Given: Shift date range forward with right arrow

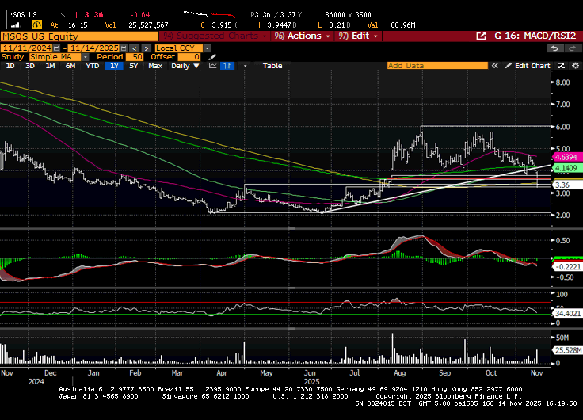Looking at the screenshot, I should point(146,48).
